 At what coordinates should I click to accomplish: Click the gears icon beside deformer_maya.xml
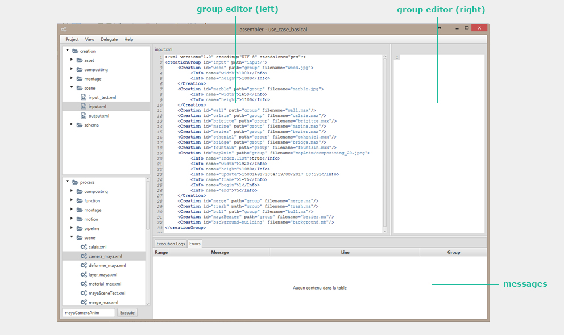(x=84, y=265)
